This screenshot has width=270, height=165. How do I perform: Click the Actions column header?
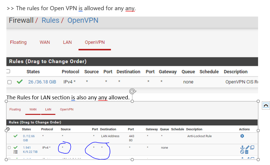(x=244, y=129)
